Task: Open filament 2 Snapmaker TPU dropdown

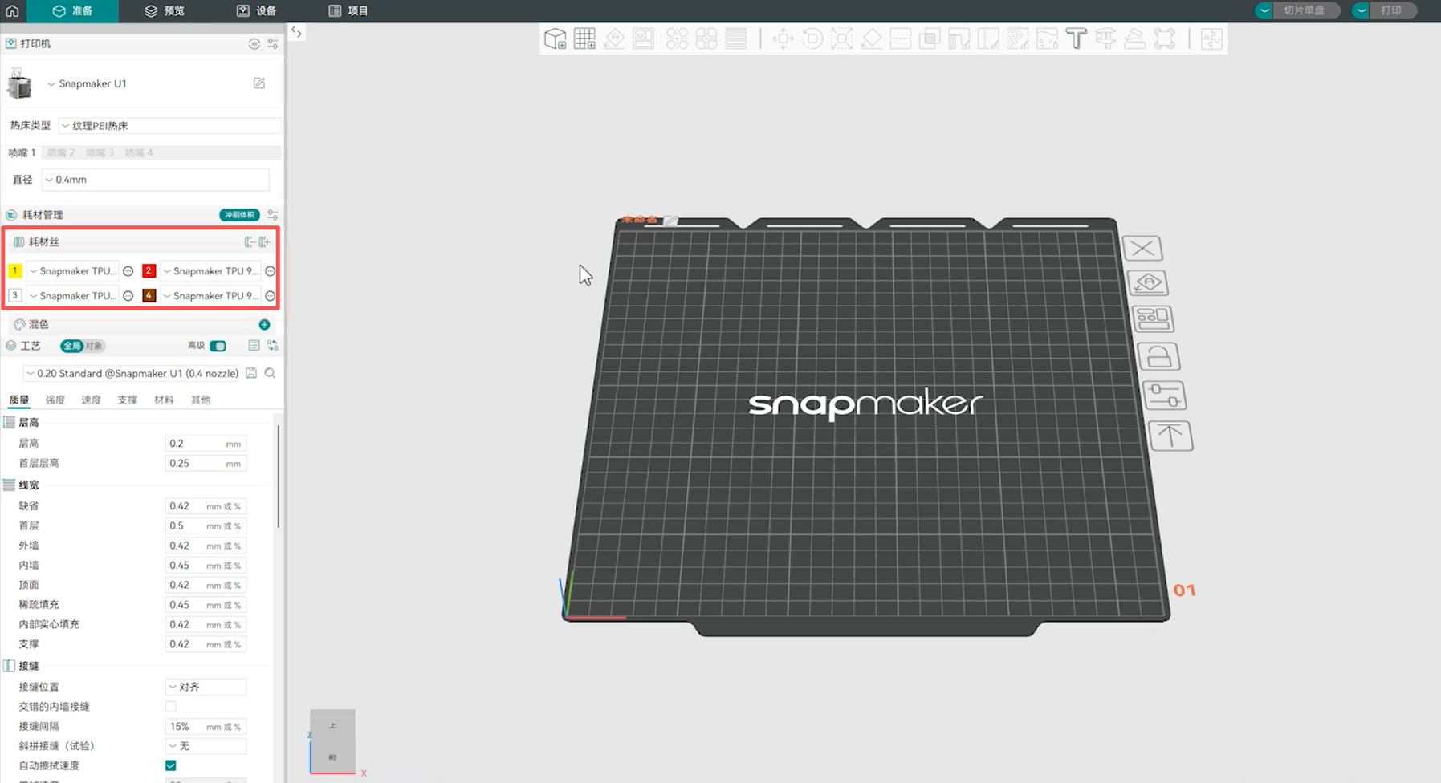Action: point(210,271)
